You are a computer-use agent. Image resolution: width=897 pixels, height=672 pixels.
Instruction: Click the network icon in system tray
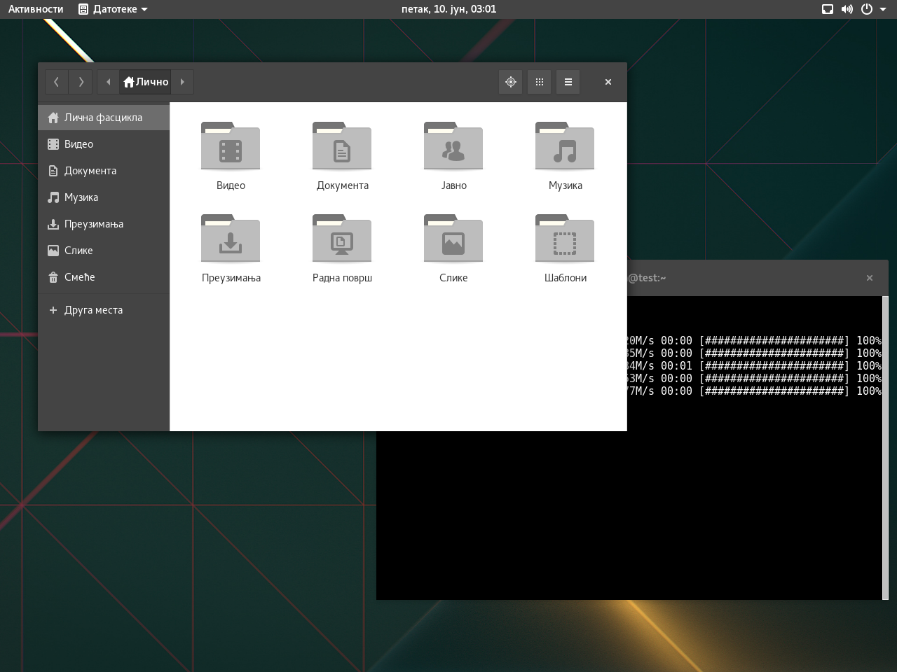[x=828, y=9]
